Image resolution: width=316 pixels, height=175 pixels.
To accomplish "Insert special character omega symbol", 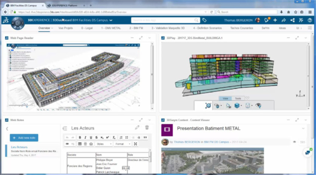I will [x=91, y=144].
